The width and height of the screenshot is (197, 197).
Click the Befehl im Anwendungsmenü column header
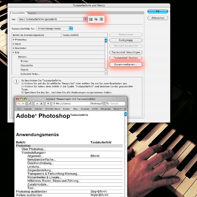(x=37, y=35)
